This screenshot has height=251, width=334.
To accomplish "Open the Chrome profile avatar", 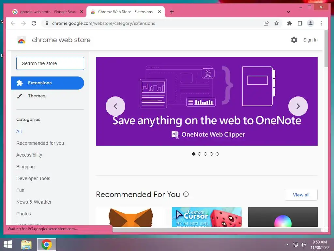I will click(311, 23).
